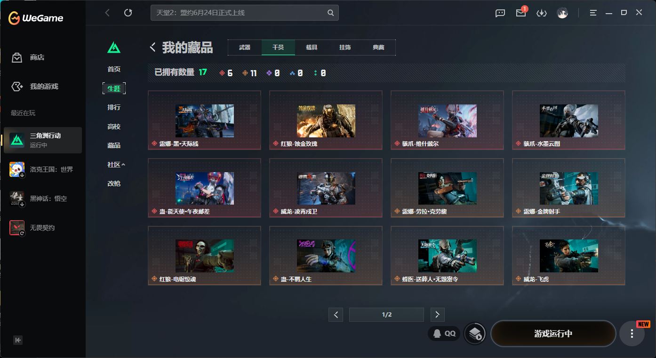656x358 pixels.
Task: Go to 首页 in game navigation
Action: click(x=114, y=69)
